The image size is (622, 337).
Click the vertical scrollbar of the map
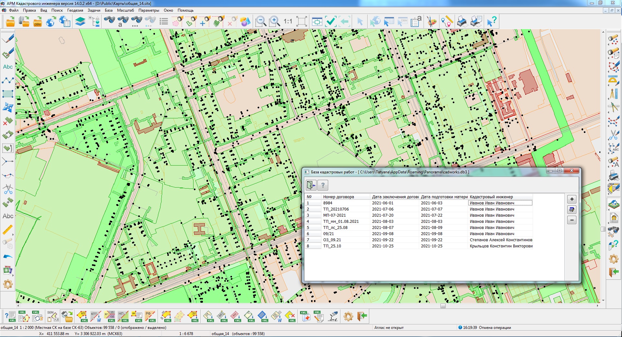point(603,167)
